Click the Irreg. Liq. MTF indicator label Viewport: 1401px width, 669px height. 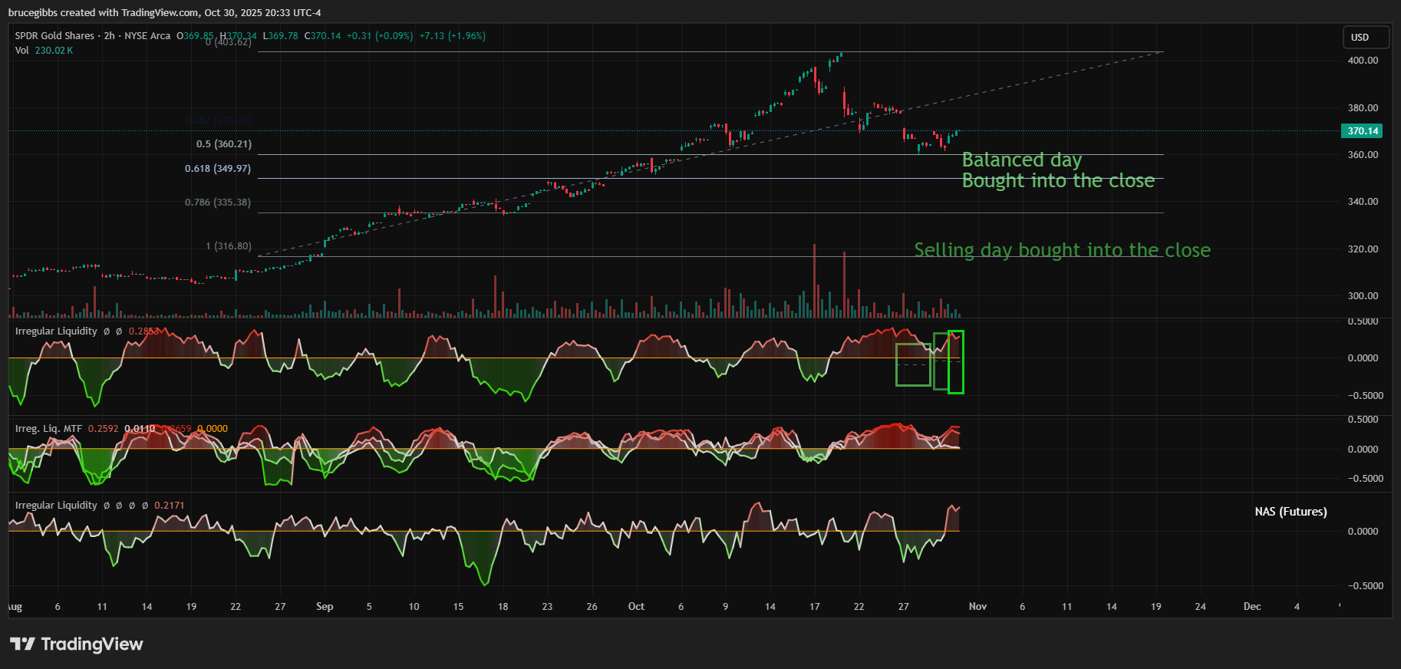48,429
